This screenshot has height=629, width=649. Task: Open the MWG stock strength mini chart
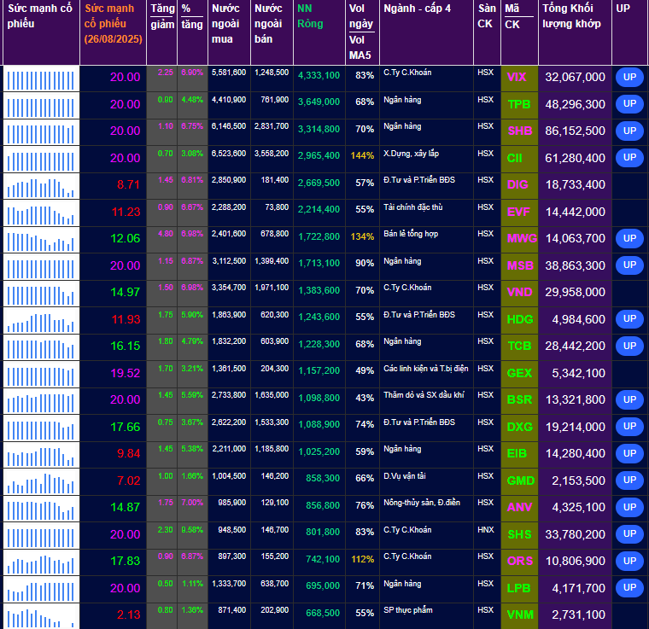click(x=41, y=240)
